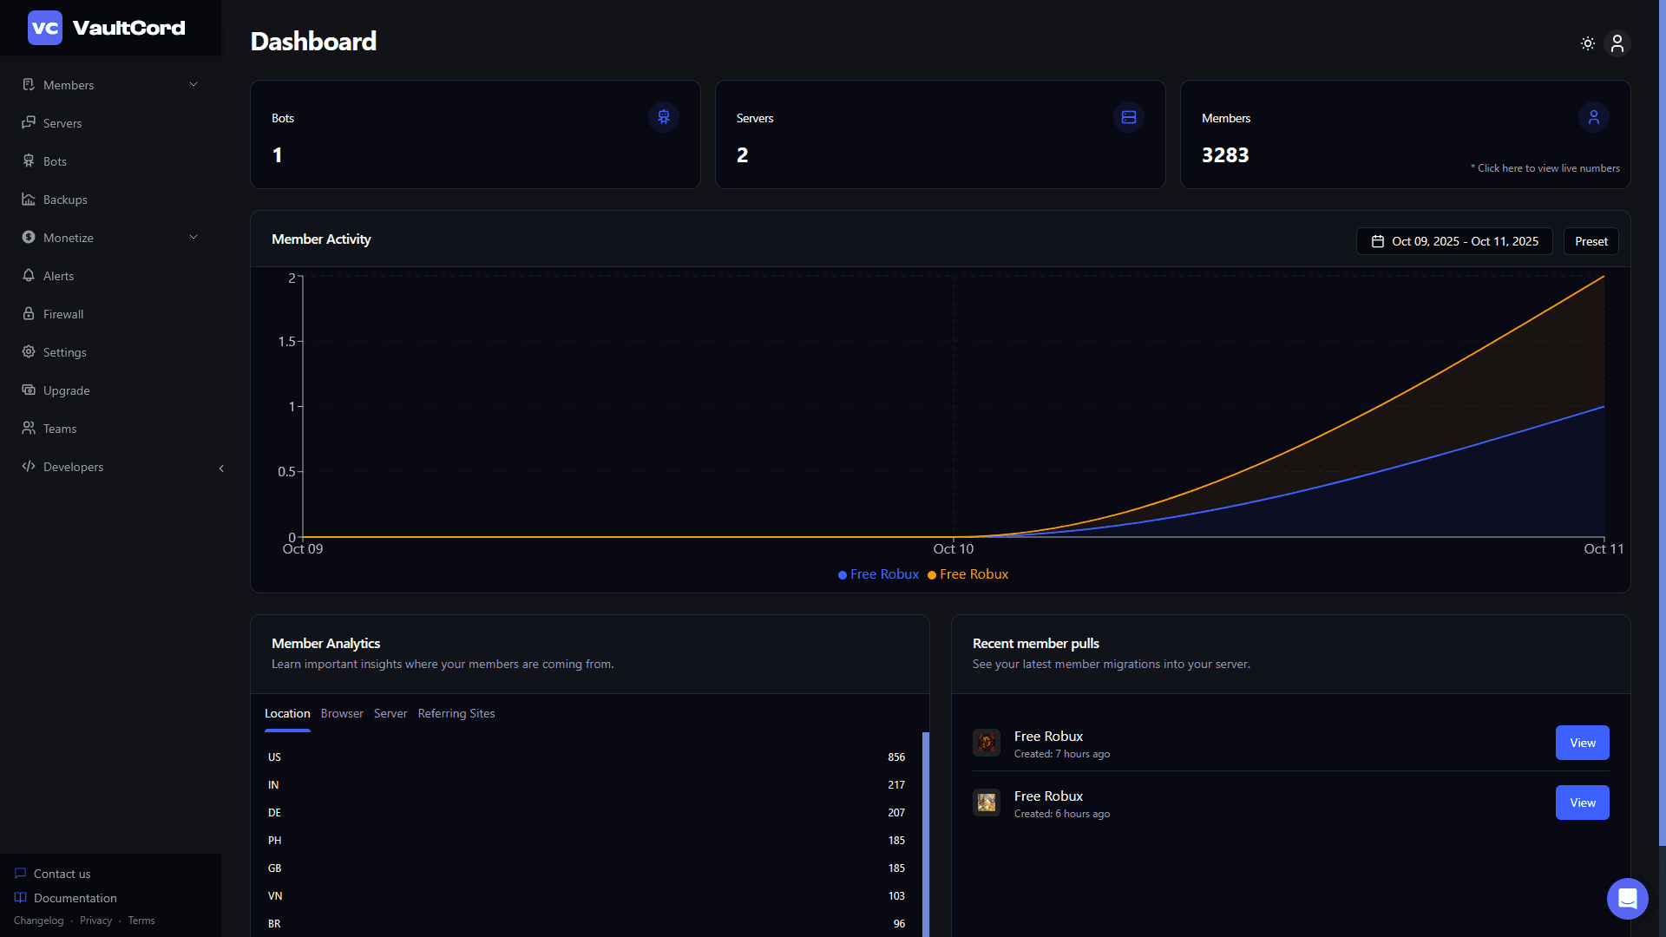Click the Bots card robot icon

click(x=664, y=117)
